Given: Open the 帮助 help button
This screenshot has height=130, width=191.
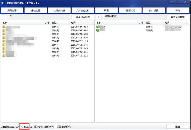Looking at the screenshot, I should [x=177, y=11].
